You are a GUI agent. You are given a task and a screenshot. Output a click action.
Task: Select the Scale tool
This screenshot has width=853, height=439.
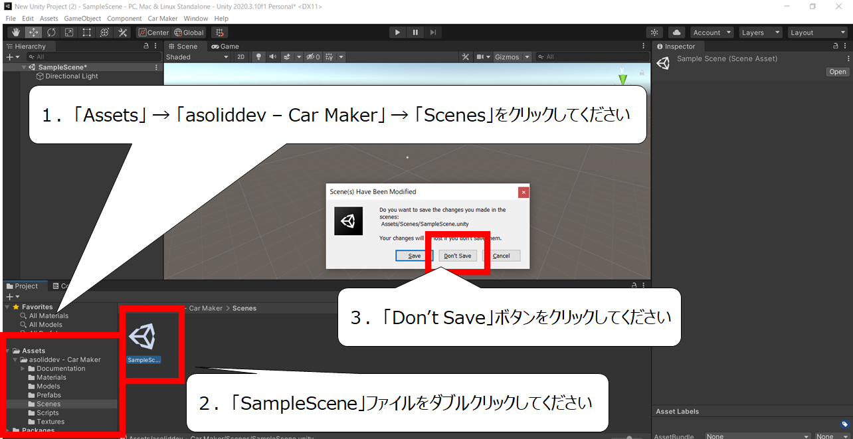(69, 33)
